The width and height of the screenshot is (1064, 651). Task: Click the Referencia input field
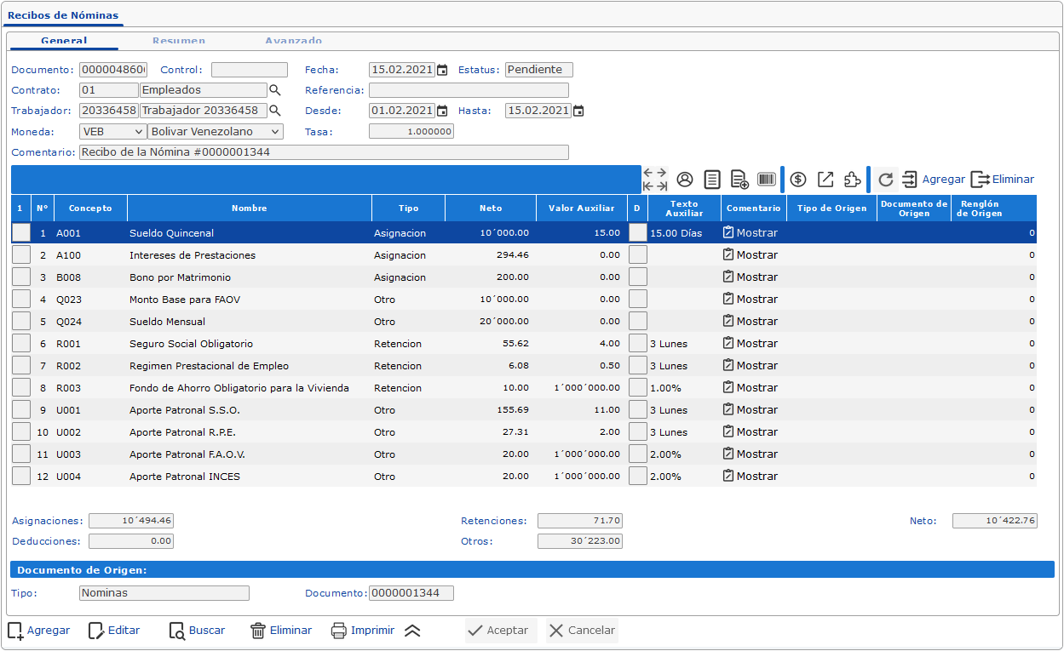[x=469, y=90]
